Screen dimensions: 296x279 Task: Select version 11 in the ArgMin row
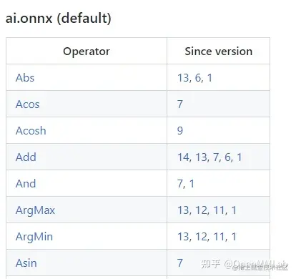219,237
